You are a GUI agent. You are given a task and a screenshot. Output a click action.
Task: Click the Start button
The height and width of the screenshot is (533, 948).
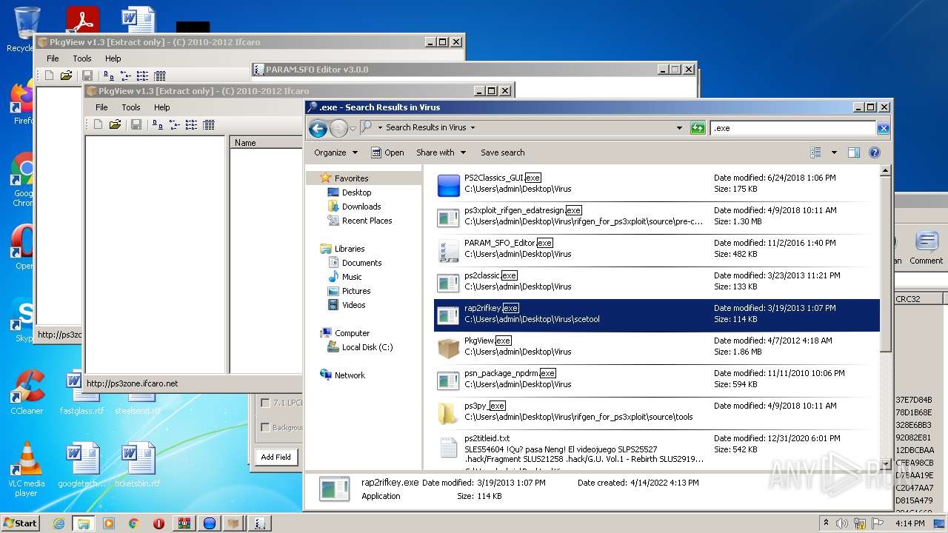[x=20, y=523]
